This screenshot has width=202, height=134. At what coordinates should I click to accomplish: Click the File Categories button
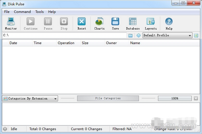(x=108, y=98)
